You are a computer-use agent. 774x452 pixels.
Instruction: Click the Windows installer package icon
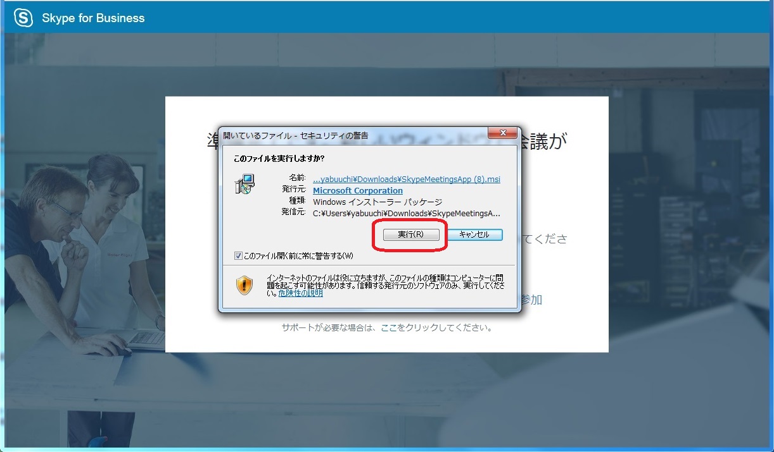pos(244,184)
